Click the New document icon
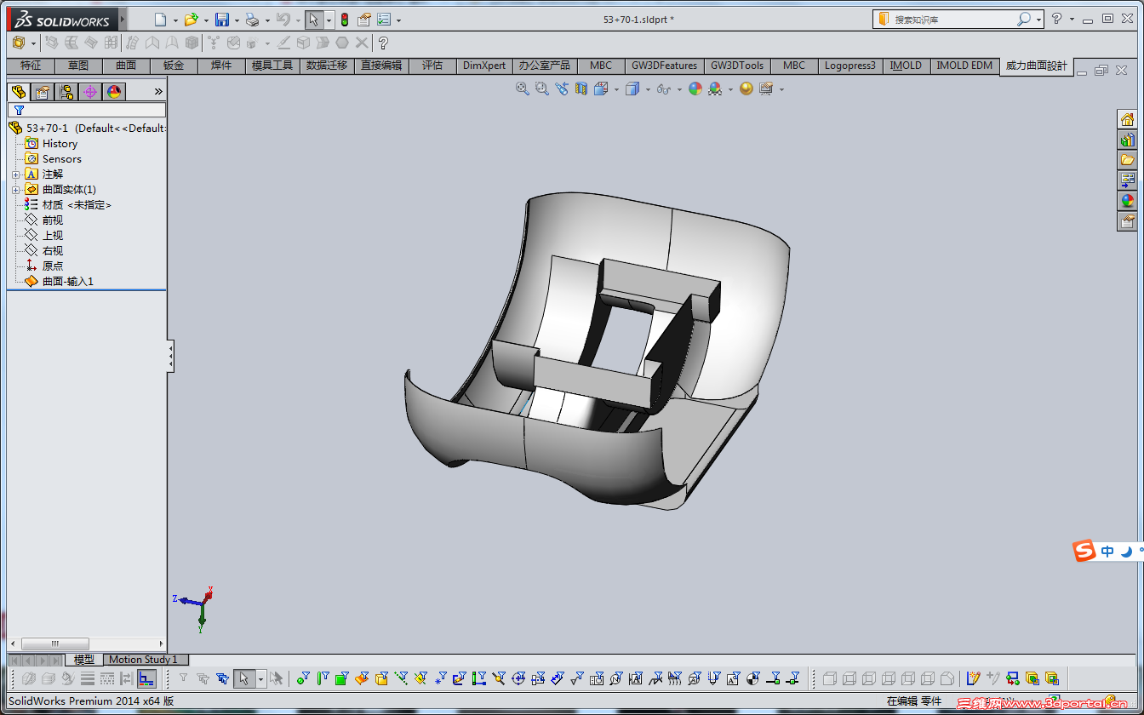 [161, 20]
